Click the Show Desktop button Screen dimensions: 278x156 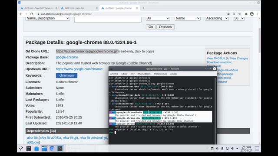pos(257,148)
